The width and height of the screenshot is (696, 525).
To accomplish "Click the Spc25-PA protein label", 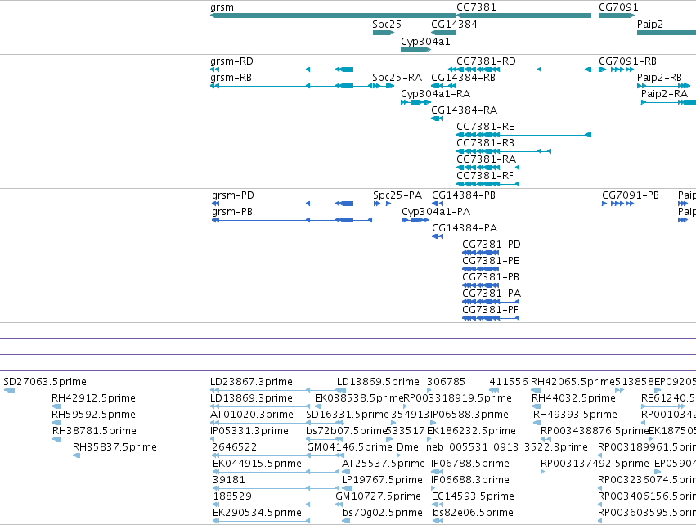I will click(397, 195).
